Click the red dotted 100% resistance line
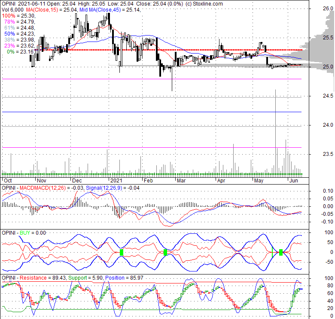This screenshot has width=335, height=319. 169,50
